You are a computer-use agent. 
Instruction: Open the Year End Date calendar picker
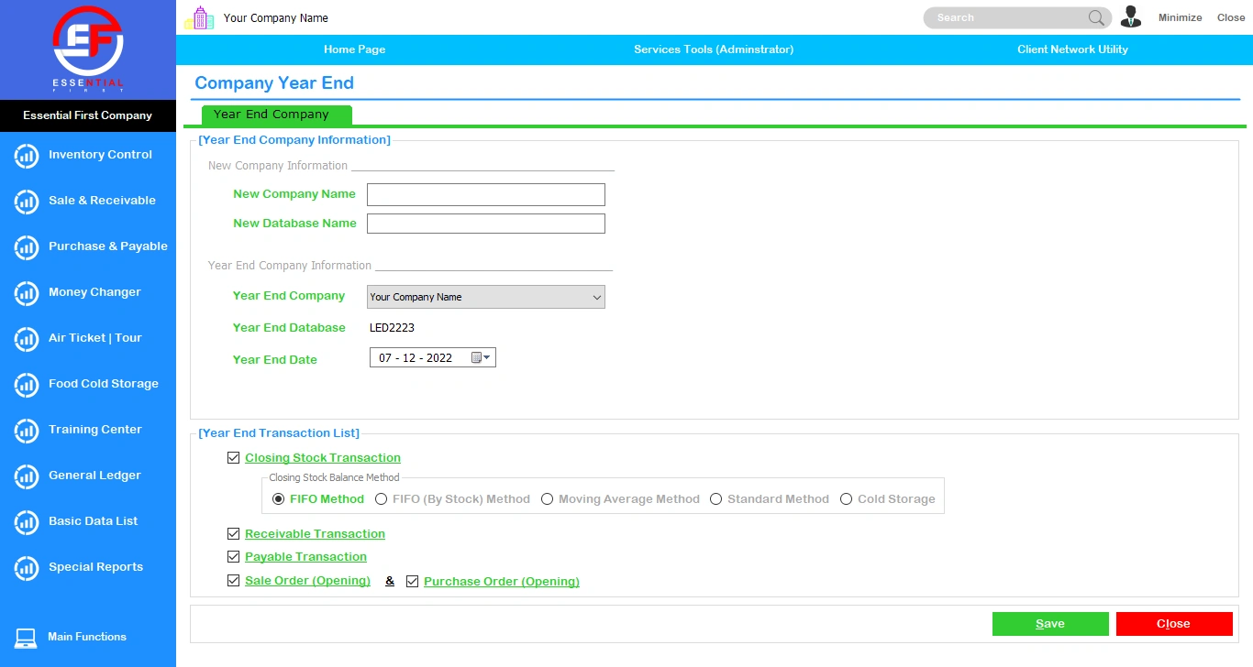481,358
